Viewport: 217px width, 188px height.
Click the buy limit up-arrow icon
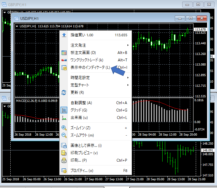click(64, 35)
